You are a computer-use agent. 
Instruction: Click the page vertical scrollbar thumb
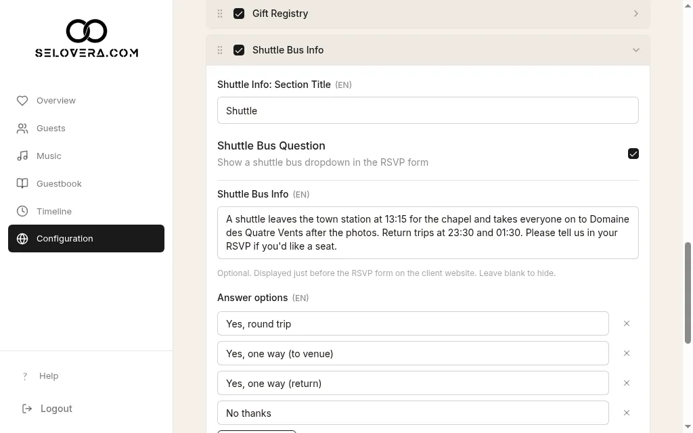point(688,292)
